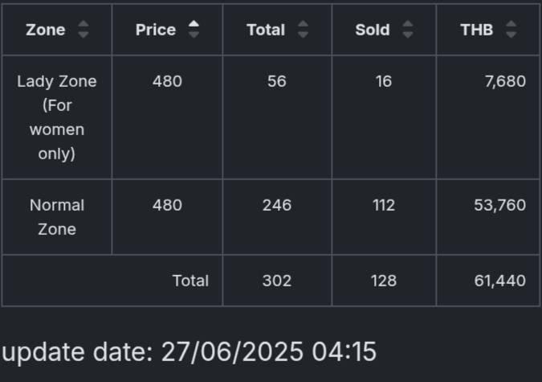Select the footer Total row label
Screen dimensions: 542x382
[190, 281]
